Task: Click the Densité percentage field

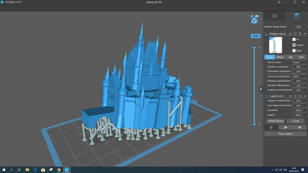Action: [x=299, y=110]
